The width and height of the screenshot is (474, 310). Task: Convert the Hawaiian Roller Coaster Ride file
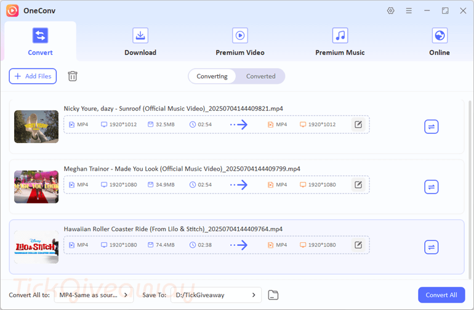(x=432, y=247)
